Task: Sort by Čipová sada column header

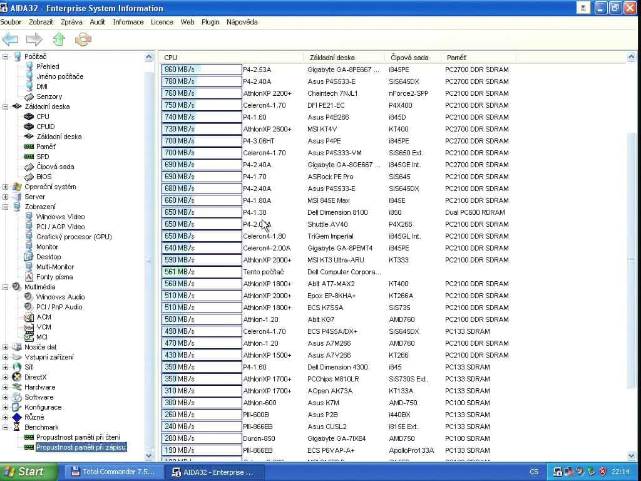Action: click(x=413, y=58)
